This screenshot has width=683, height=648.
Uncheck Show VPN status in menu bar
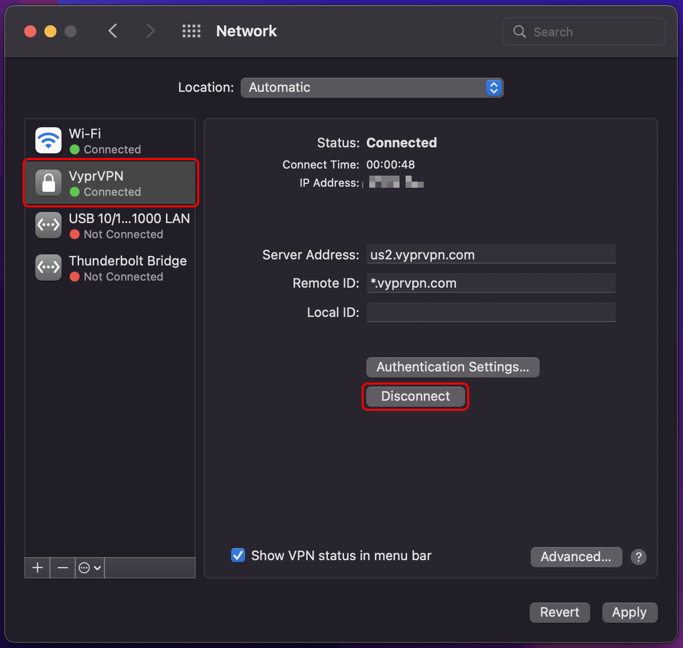point(238,555)
